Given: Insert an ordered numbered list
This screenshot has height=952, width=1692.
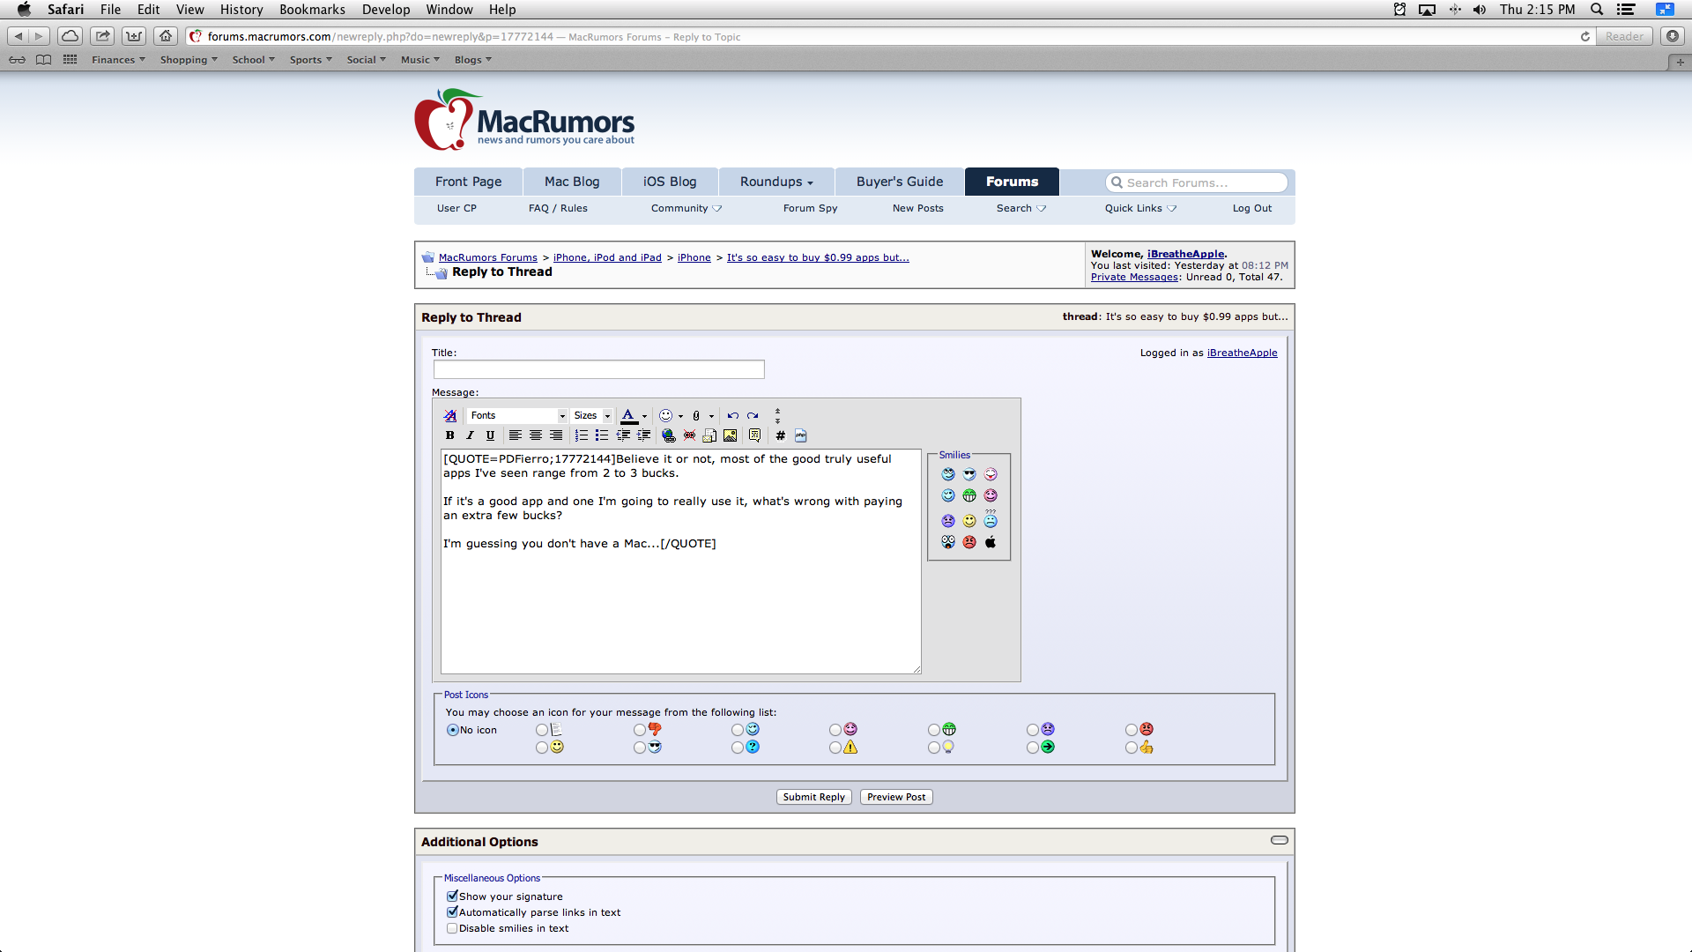Looking at the screenshot, I should pyautogui.click(x=582, y=435).
